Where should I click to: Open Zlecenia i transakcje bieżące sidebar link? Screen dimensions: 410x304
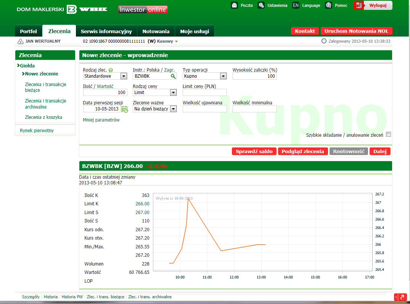coord(45,87)
